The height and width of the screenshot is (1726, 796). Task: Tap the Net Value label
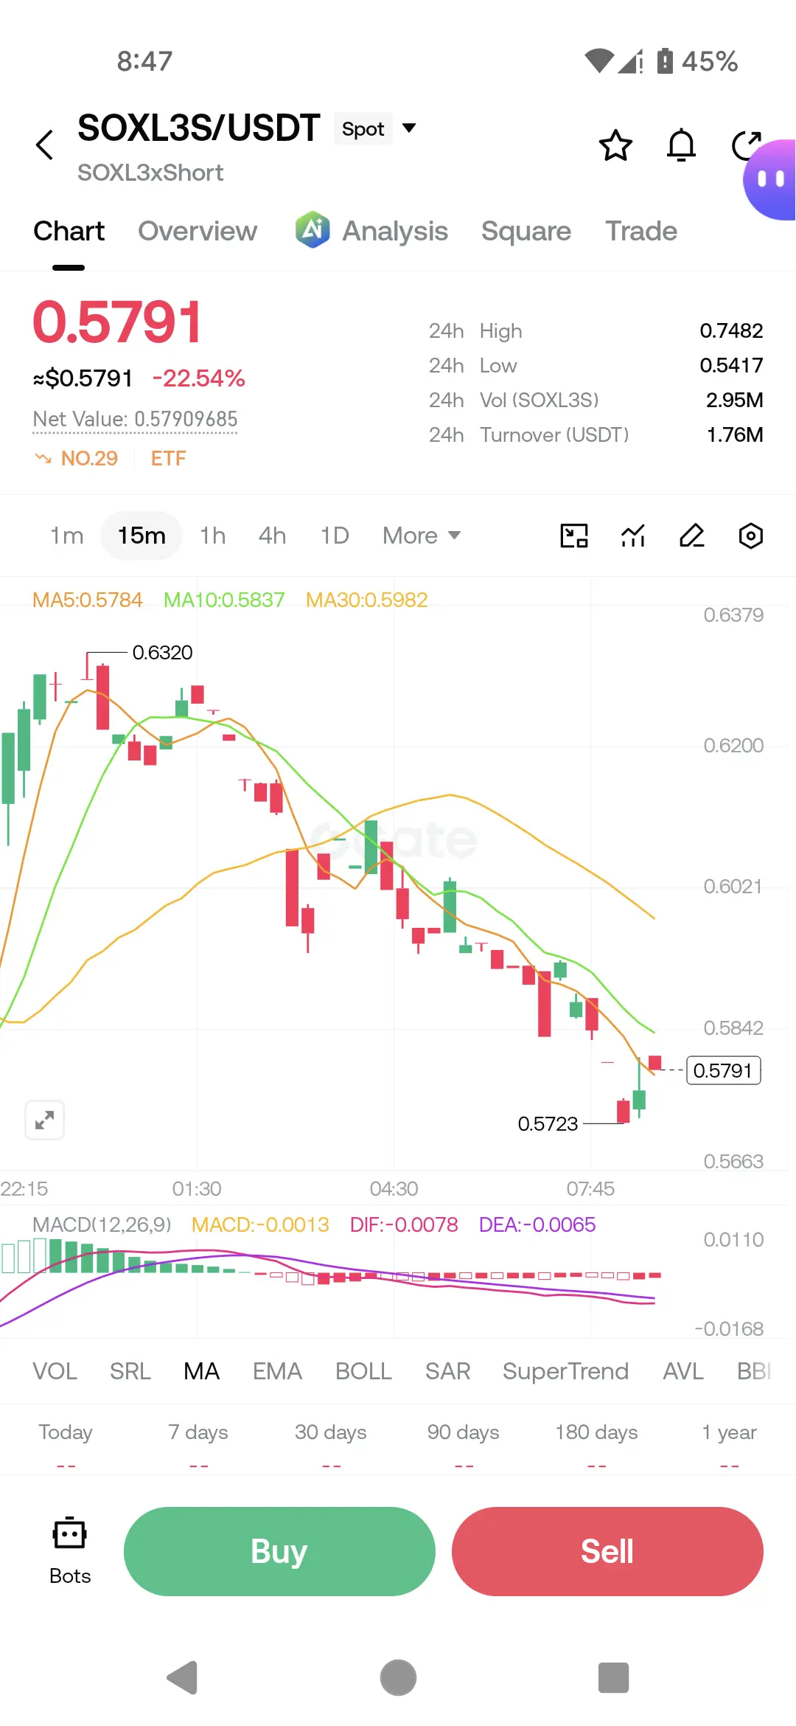click(135, 419)
